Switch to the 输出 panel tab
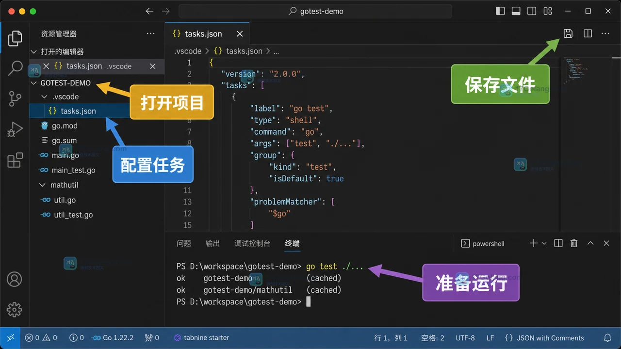Image resolution: width=621 pixels, height=349 pixels. click(212, 243)
